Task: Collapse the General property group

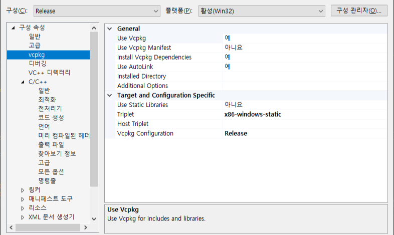Action: [x=110, y=29]
